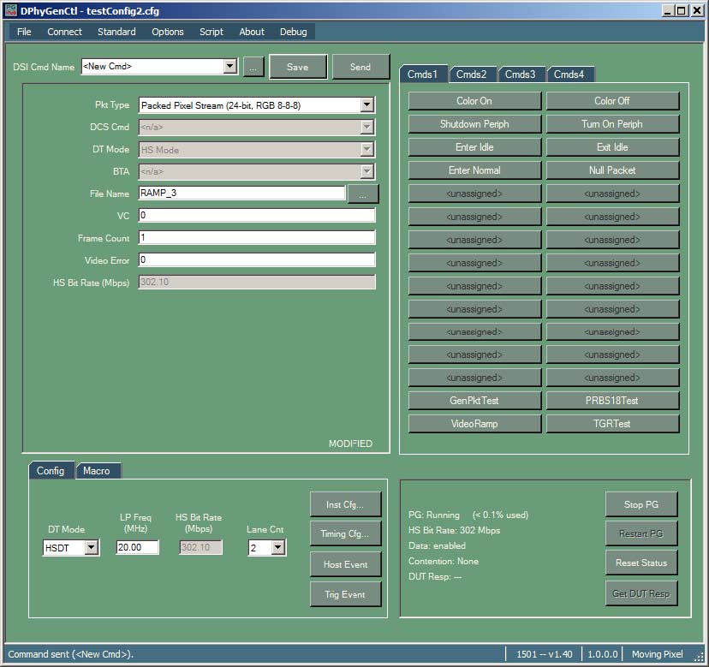Image resolution: width=709 pixels, height=667 pixels.
Task: Click the TGRTest button
Action: click(x=612, y=424)
